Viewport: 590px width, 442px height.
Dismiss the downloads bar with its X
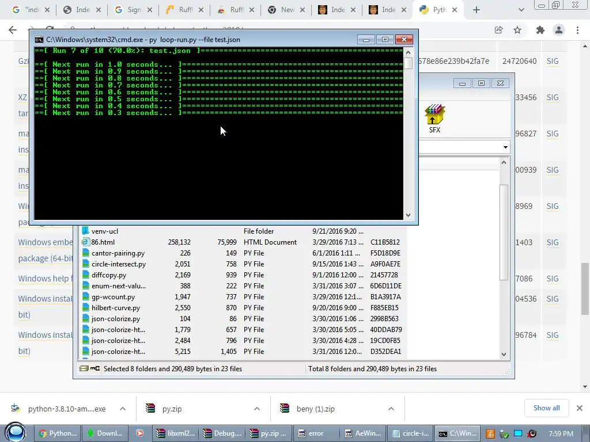580,408
